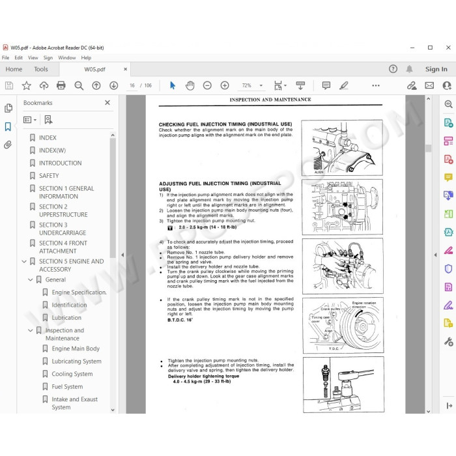Toggle the Bookmarks panel icon

8,126
